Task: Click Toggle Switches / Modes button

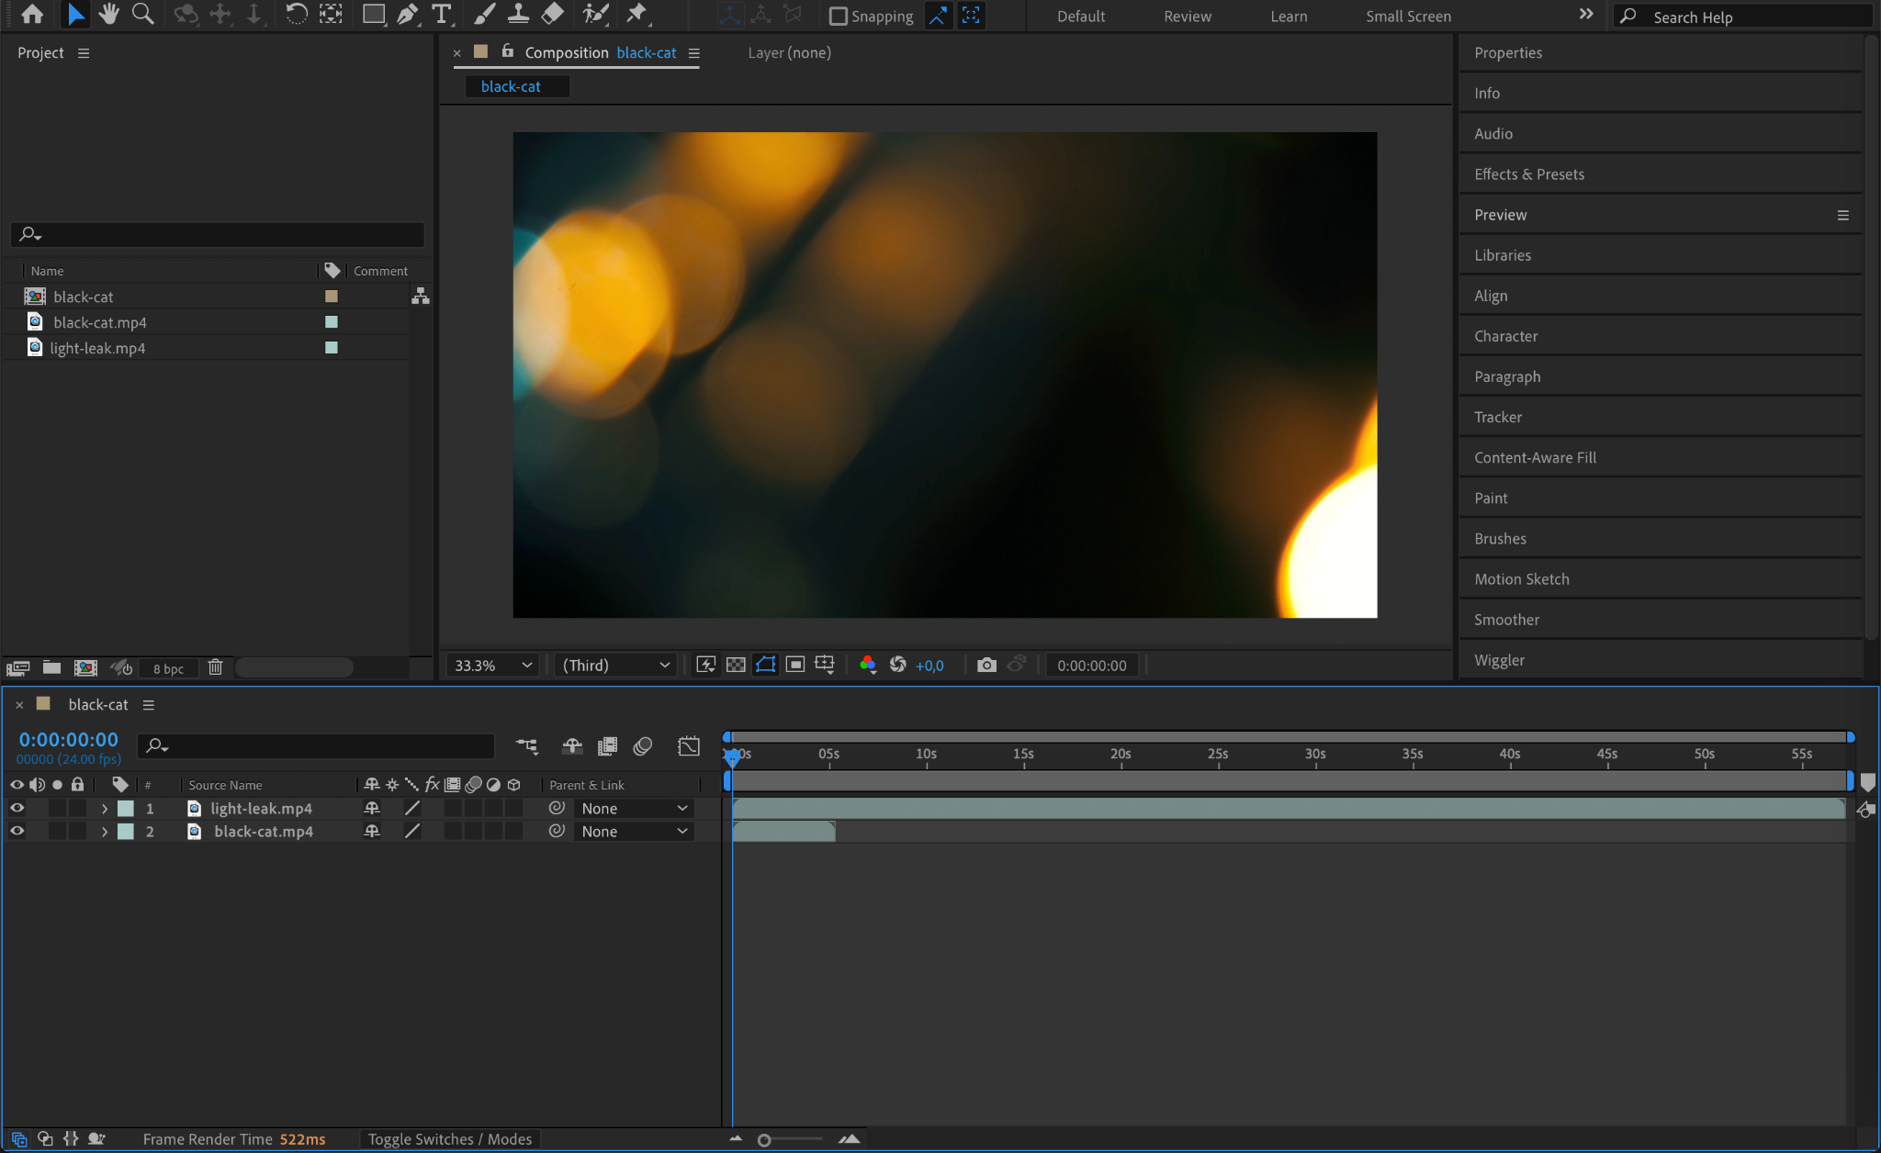Action: click(x=450, y=1138)
